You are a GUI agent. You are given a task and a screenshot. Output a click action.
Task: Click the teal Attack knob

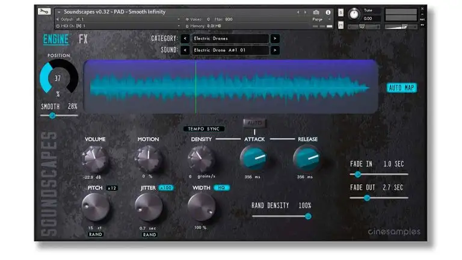254,158
